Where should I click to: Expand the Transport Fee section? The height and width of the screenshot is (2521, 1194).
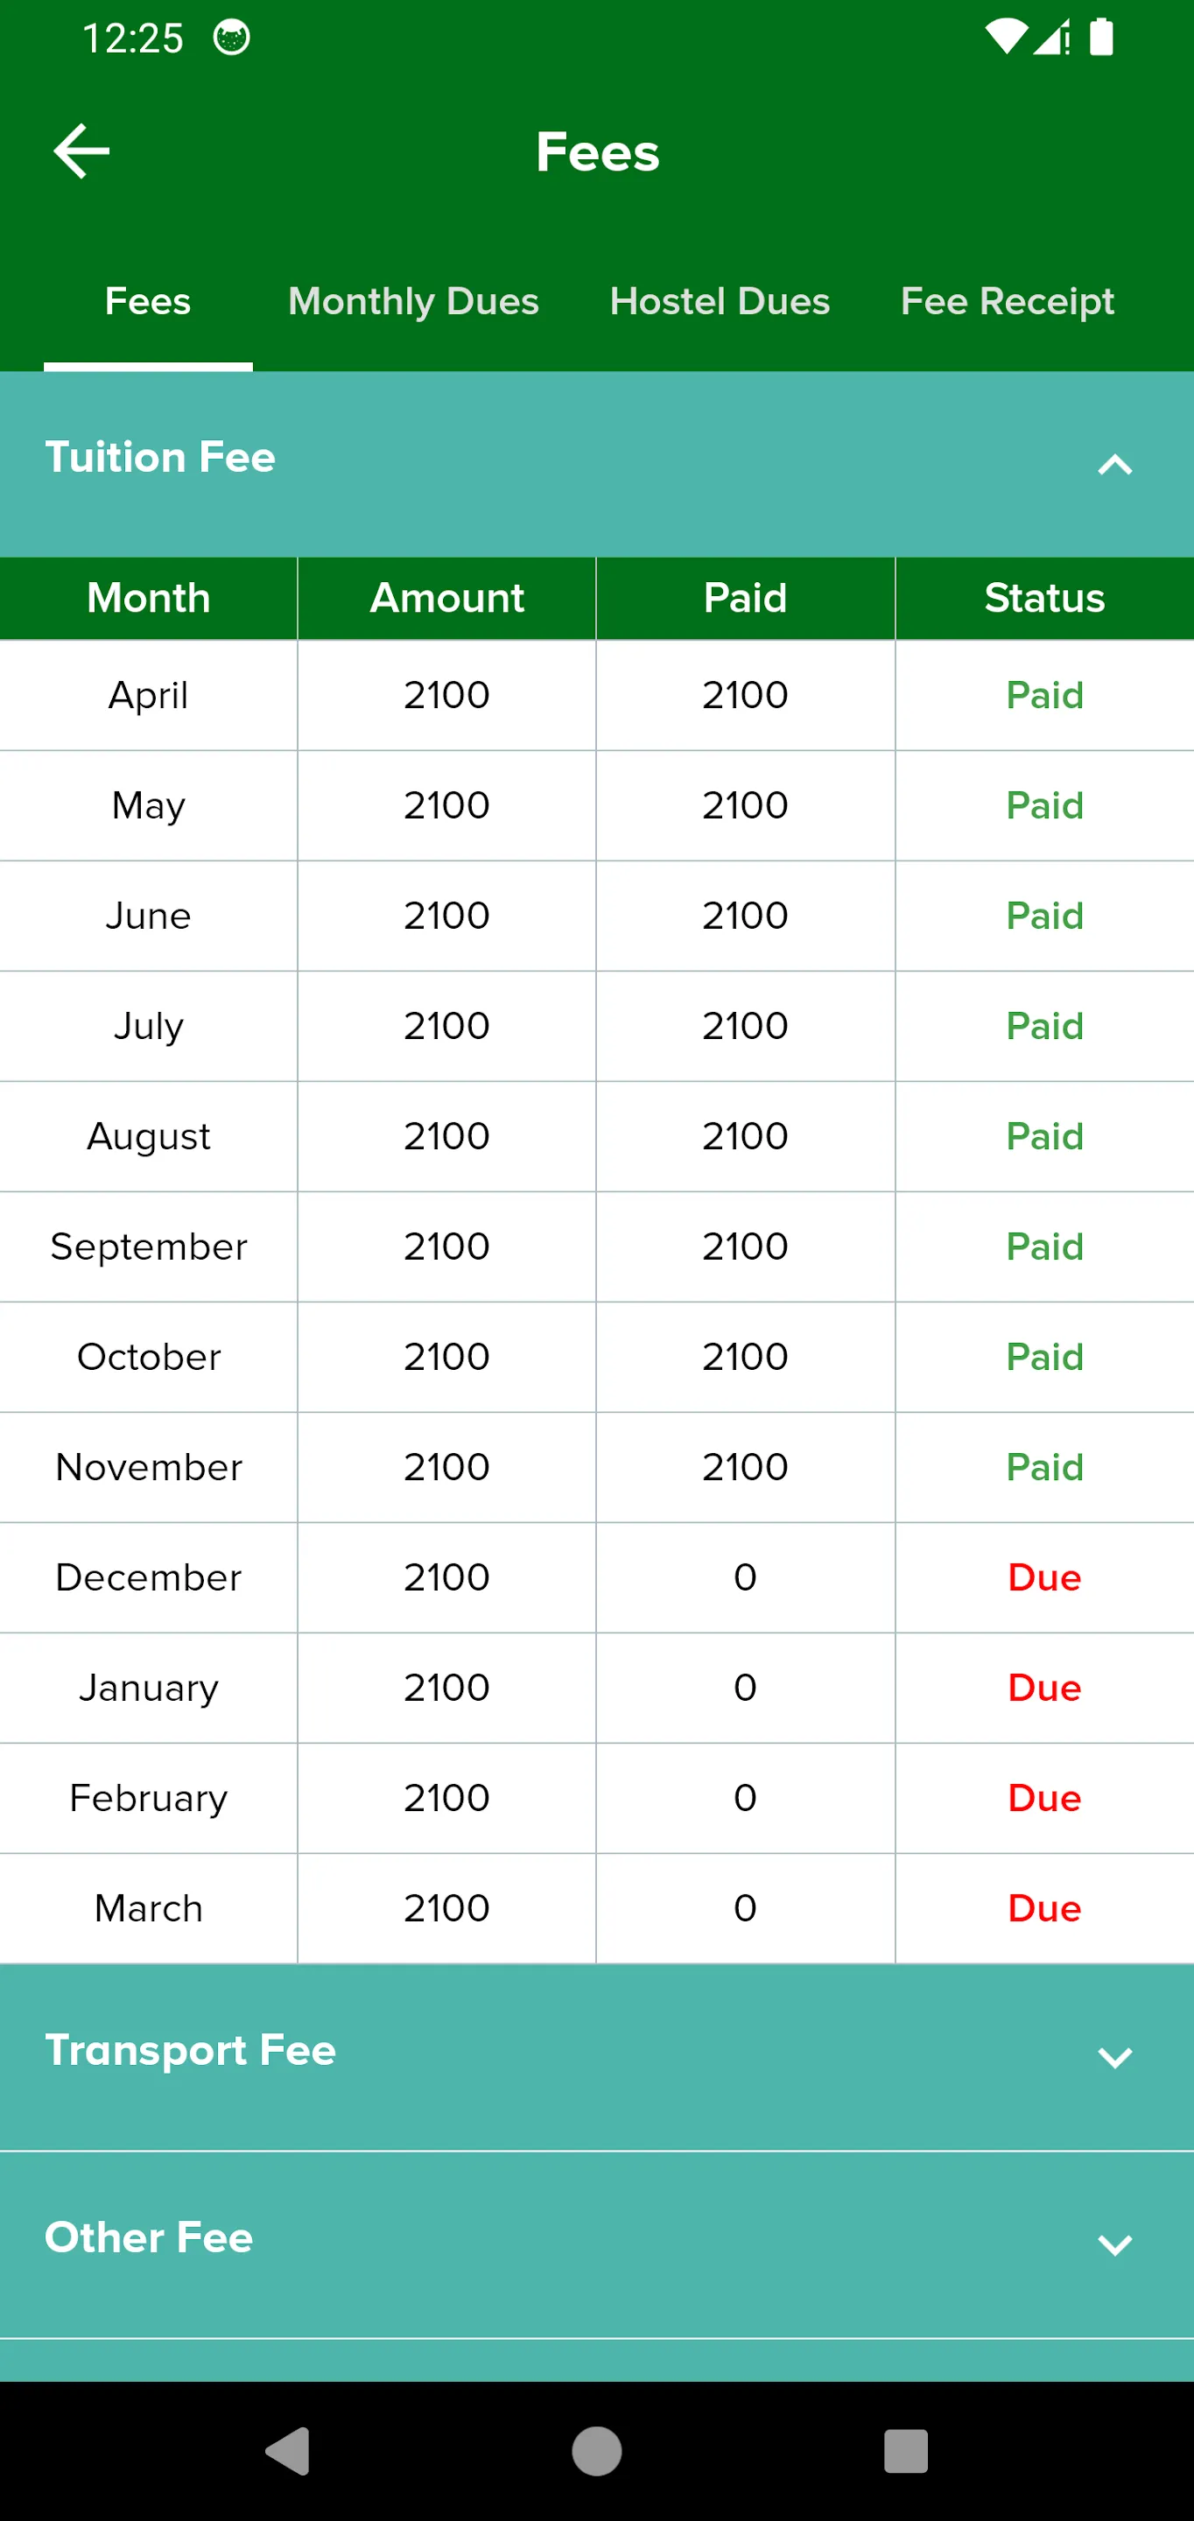pyautogui.click(x=597, y=2056)
